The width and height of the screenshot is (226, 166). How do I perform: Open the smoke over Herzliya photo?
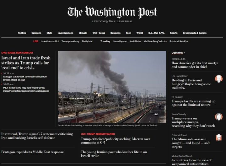(112, 87)
